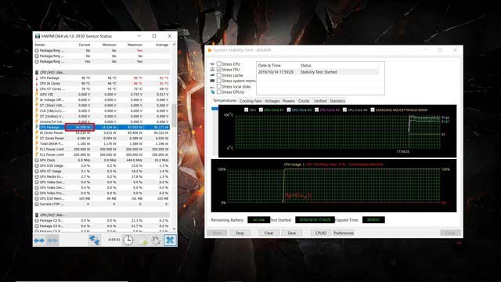Open the HWiNFO network remote connection icon

click(x=94, y=240)
